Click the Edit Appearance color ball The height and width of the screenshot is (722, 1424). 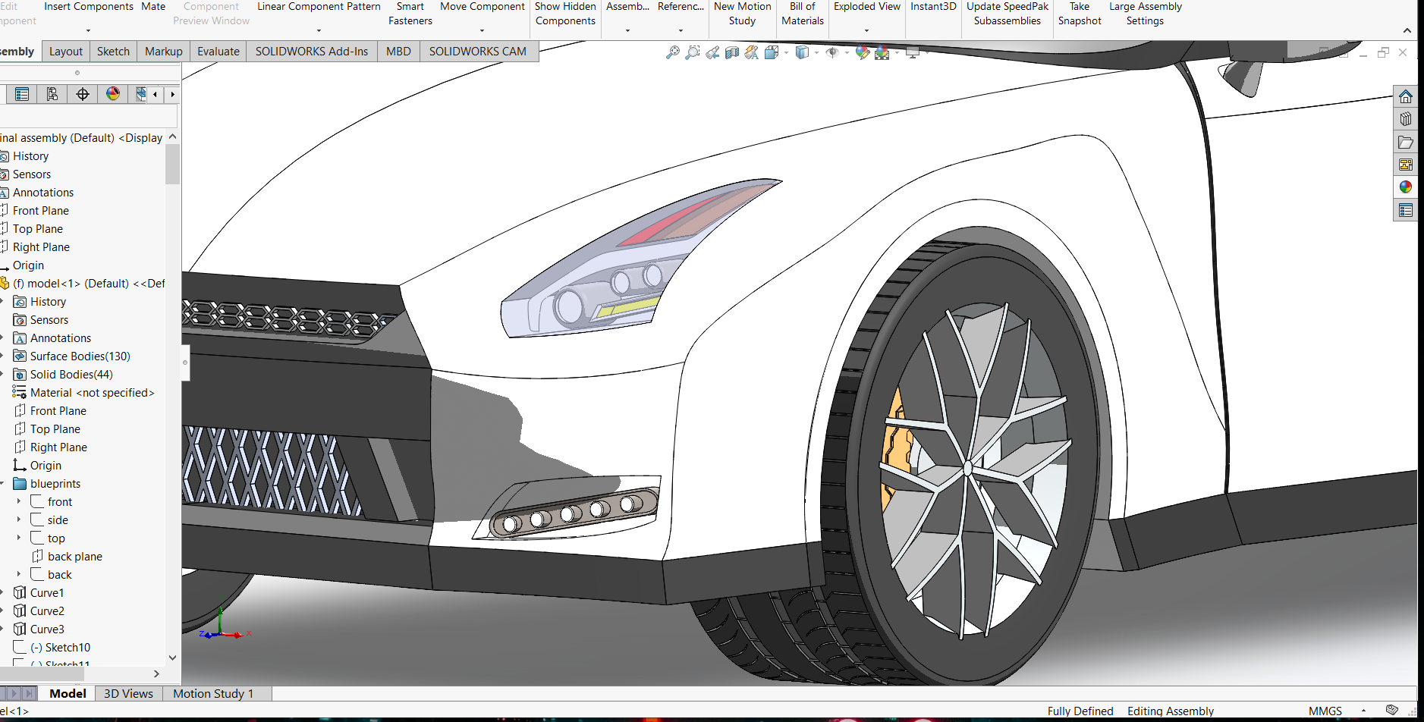coord(862,53)
